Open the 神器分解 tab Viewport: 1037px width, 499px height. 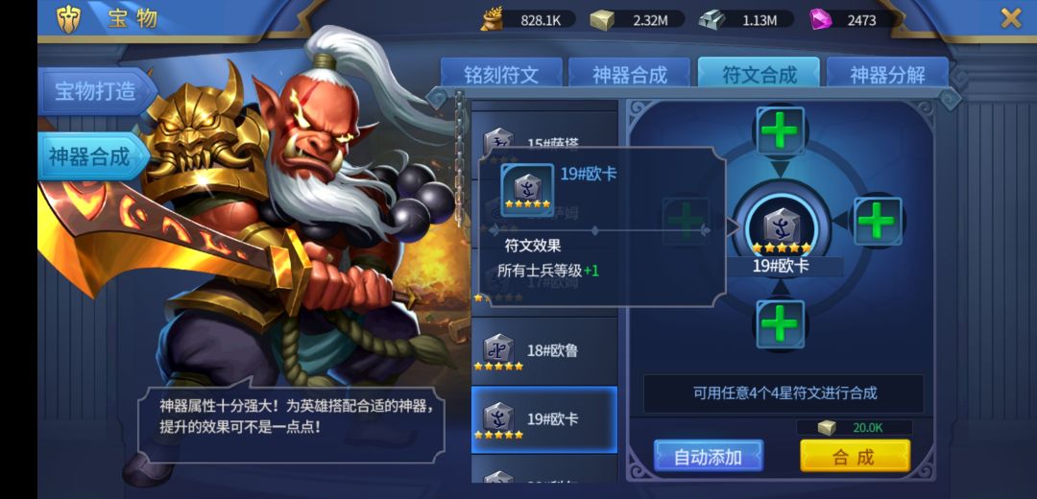pyautogui.click(x=887, y=73)
